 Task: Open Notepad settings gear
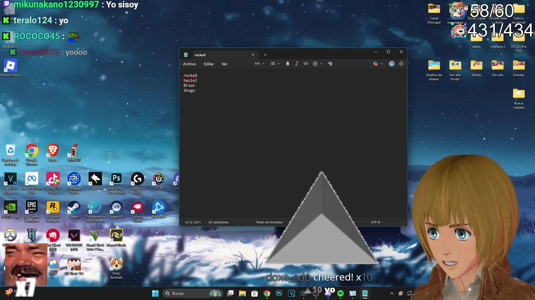tap(401, 64)
